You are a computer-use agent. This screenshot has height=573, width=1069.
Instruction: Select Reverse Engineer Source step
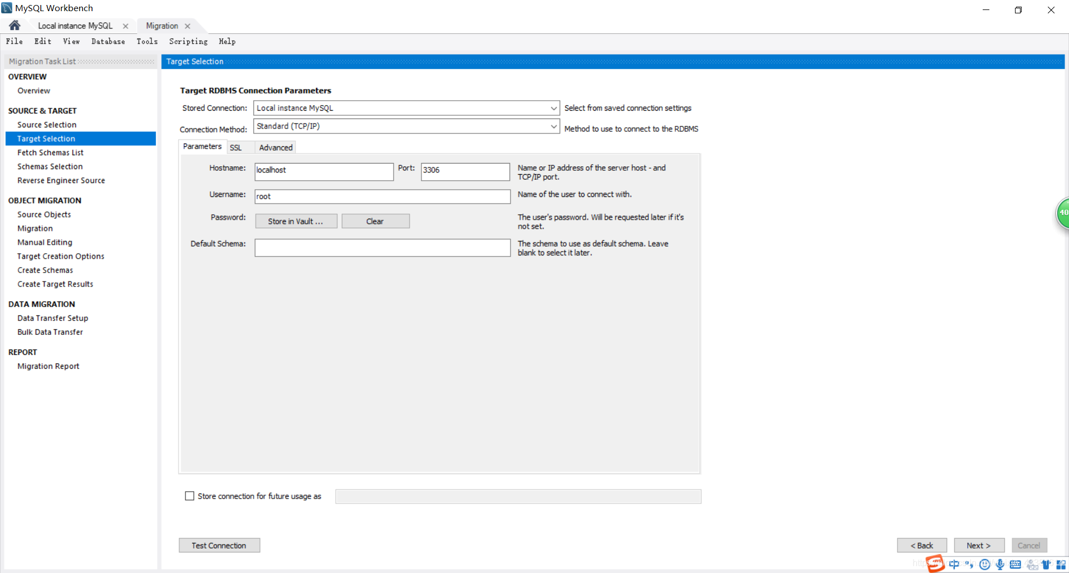coord(61,180)
